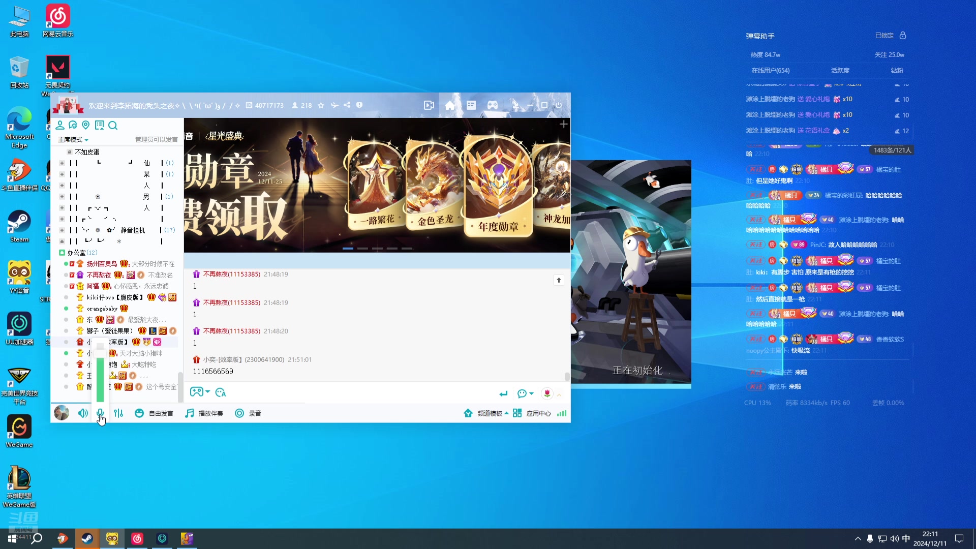This screenshot has height=549, width=976.
Task: Open the 主席模式 mode dropdown
Action: (73, 140)
